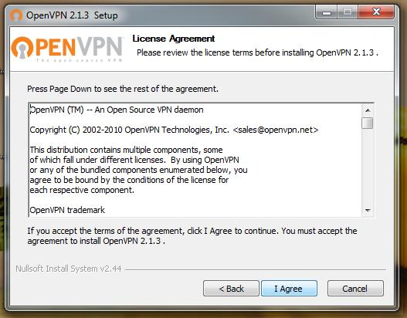Click the sales@openvpn.net email in the license
Image resolution: width=407 pixels, height=318 pixels.
point(276,130)
